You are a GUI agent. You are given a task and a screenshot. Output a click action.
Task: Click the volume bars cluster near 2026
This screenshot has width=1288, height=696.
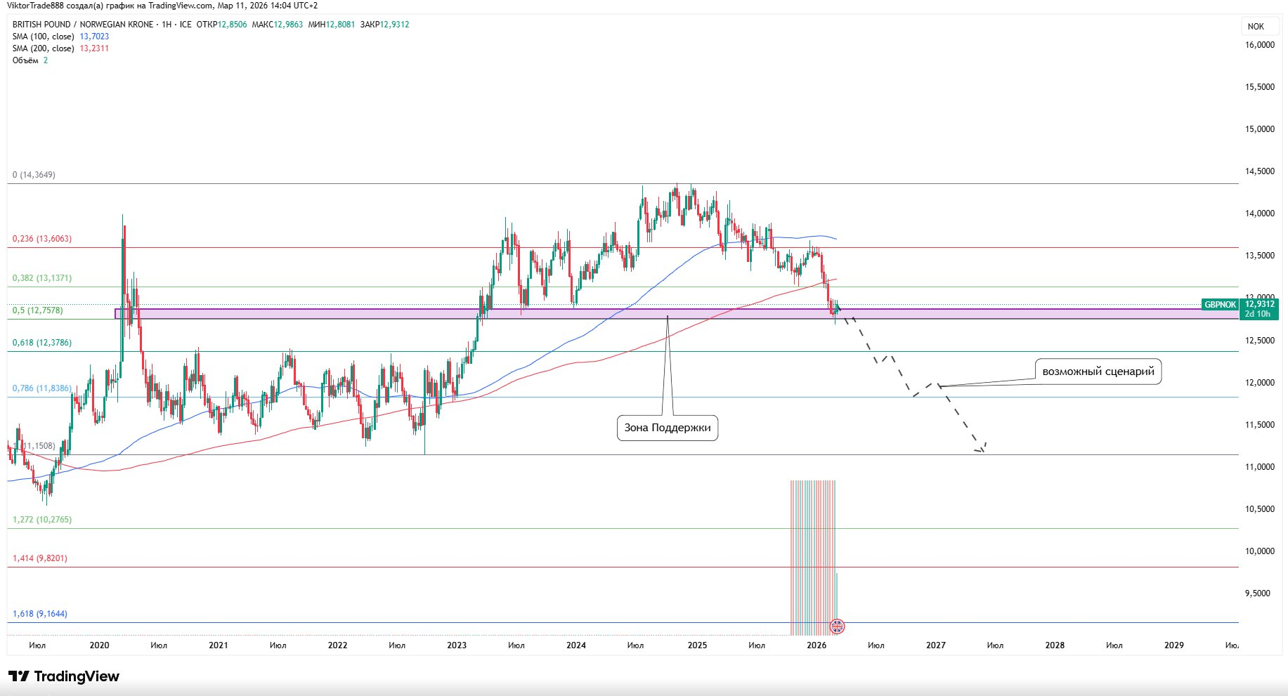tap(813, 555)
